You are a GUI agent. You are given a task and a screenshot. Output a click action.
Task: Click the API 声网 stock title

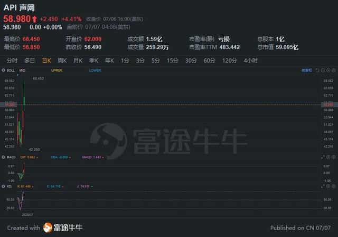pos(19,8)
